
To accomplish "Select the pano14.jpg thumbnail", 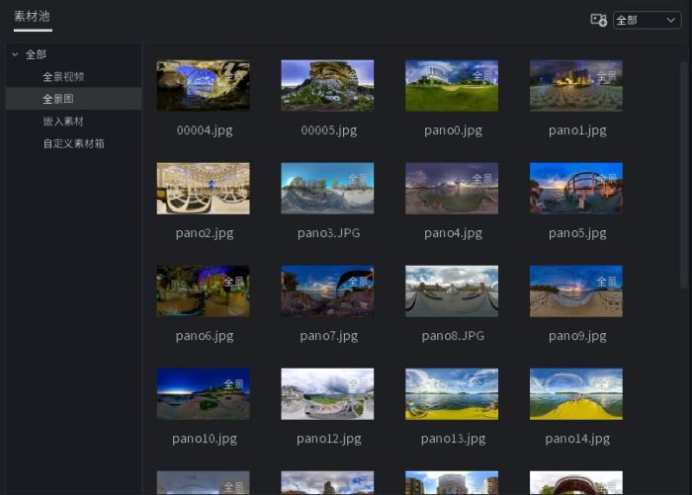I will pyautogui.click(x=576, y=394).
